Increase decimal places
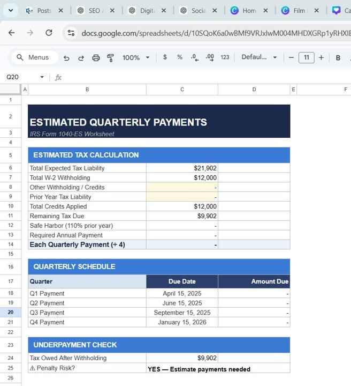This screenshot has height=386, width=351. click(x=210, y=57)
